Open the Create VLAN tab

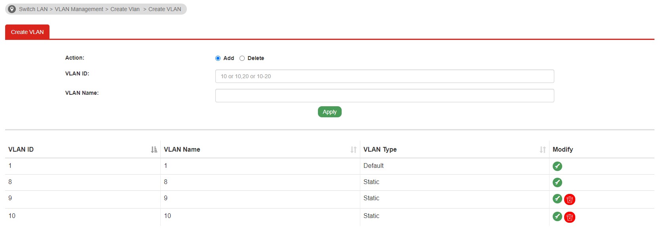[x=27, y=32]
